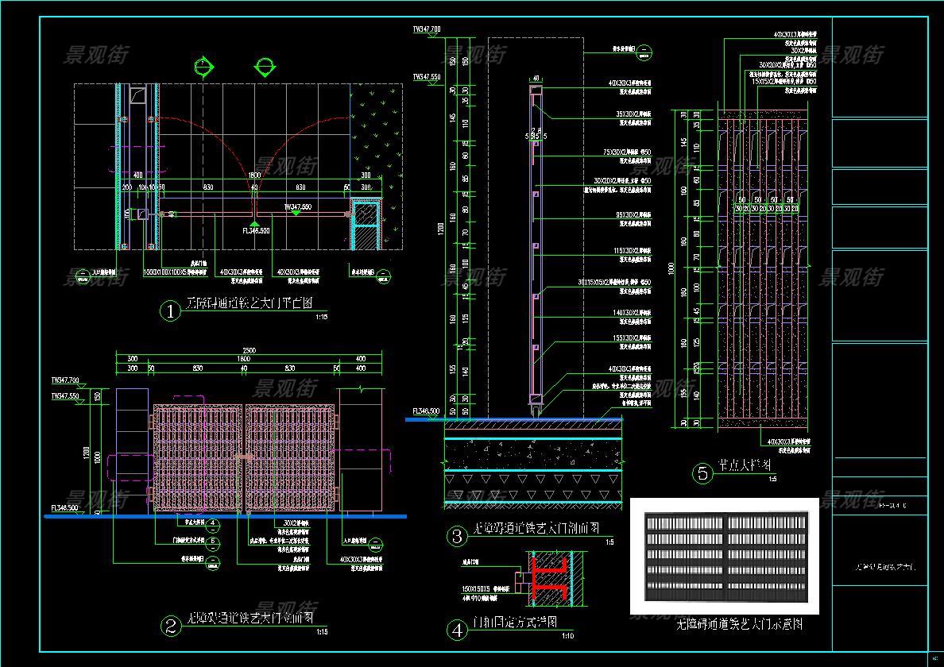Image resolution: width=944 pixels, height=667 pixels.
Task: Select the TW347.550 elevation label in plan view
Action: [300, 206]
